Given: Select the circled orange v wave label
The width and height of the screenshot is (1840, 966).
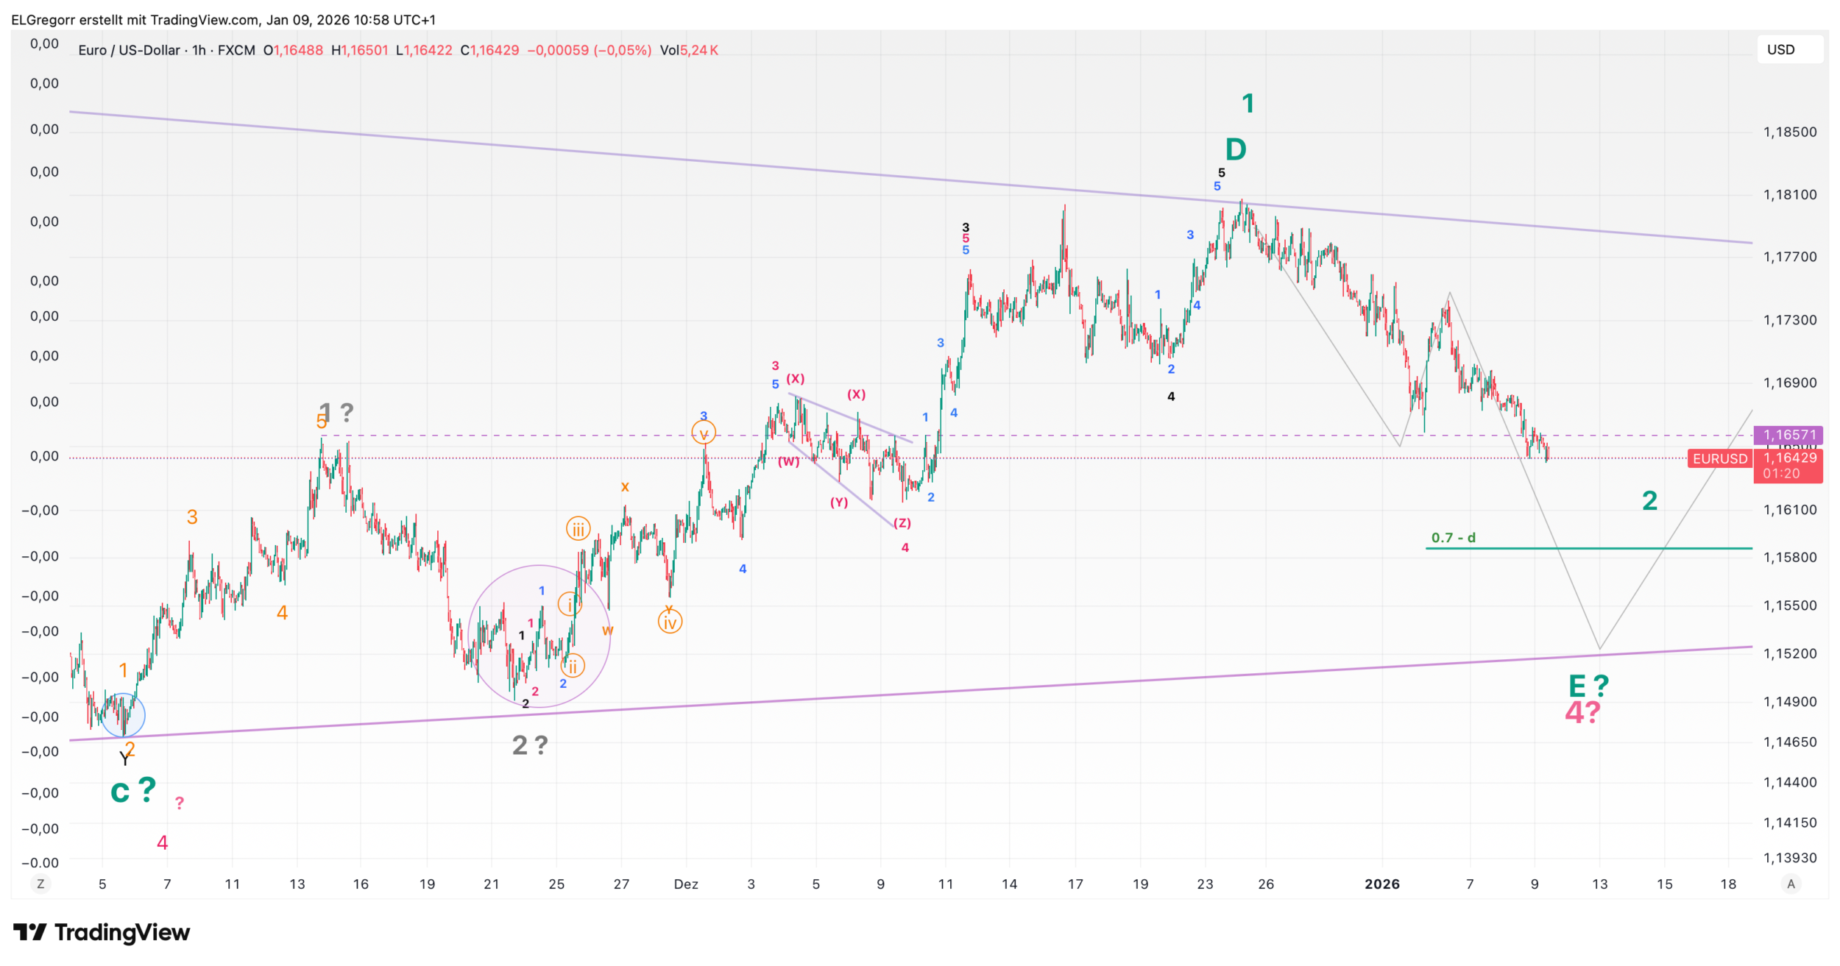Looking at the screenshot, I should point(704,433).
